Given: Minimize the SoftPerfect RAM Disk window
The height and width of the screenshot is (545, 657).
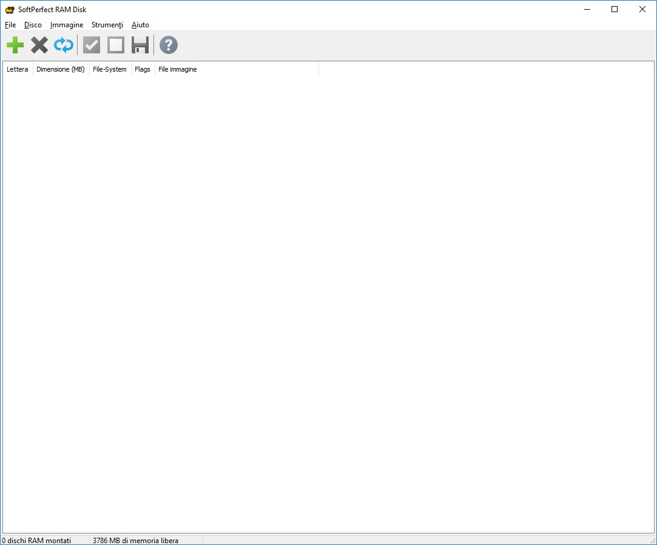Looking at the screenshot, I should coord(587,9).
